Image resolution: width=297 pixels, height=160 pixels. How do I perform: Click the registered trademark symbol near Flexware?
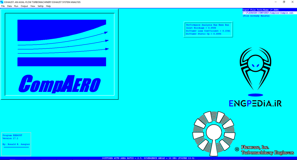click(x=237, y=149)
